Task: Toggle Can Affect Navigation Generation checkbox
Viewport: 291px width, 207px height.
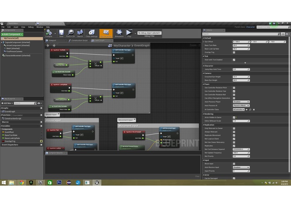Action: tap(234, 98)
